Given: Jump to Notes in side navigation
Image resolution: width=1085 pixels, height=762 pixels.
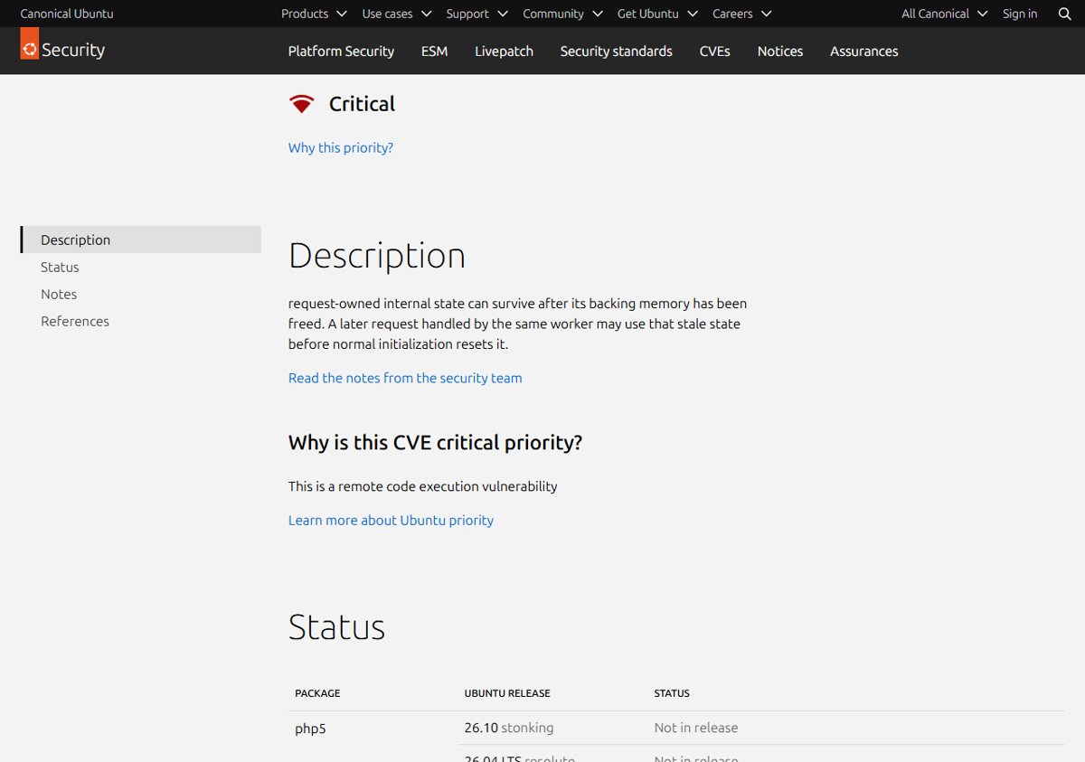Looking at the screenshot, I should (59, 294).
